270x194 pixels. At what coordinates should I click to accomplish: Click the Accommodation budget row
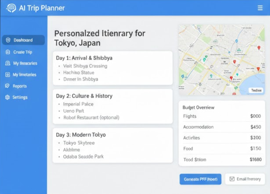[222, 127]
